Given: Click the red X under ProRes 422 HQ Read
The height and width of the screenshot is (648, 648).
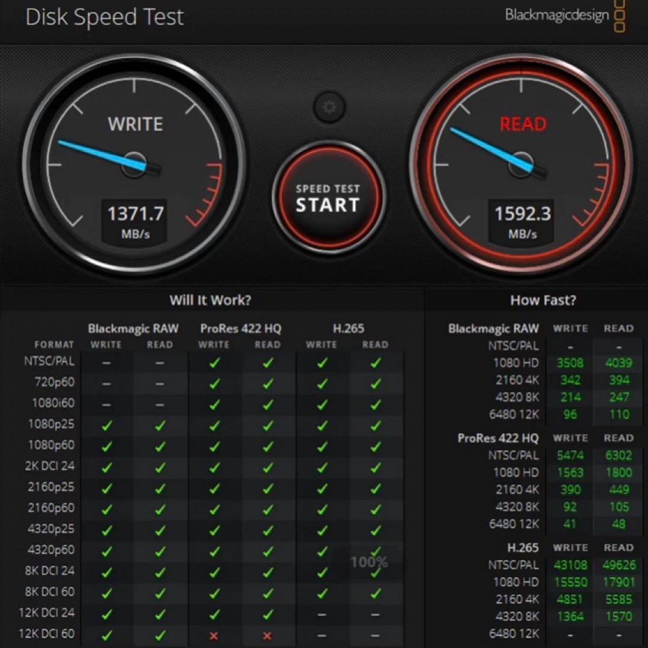Looking at the screenshot, I should coord(267,635).
